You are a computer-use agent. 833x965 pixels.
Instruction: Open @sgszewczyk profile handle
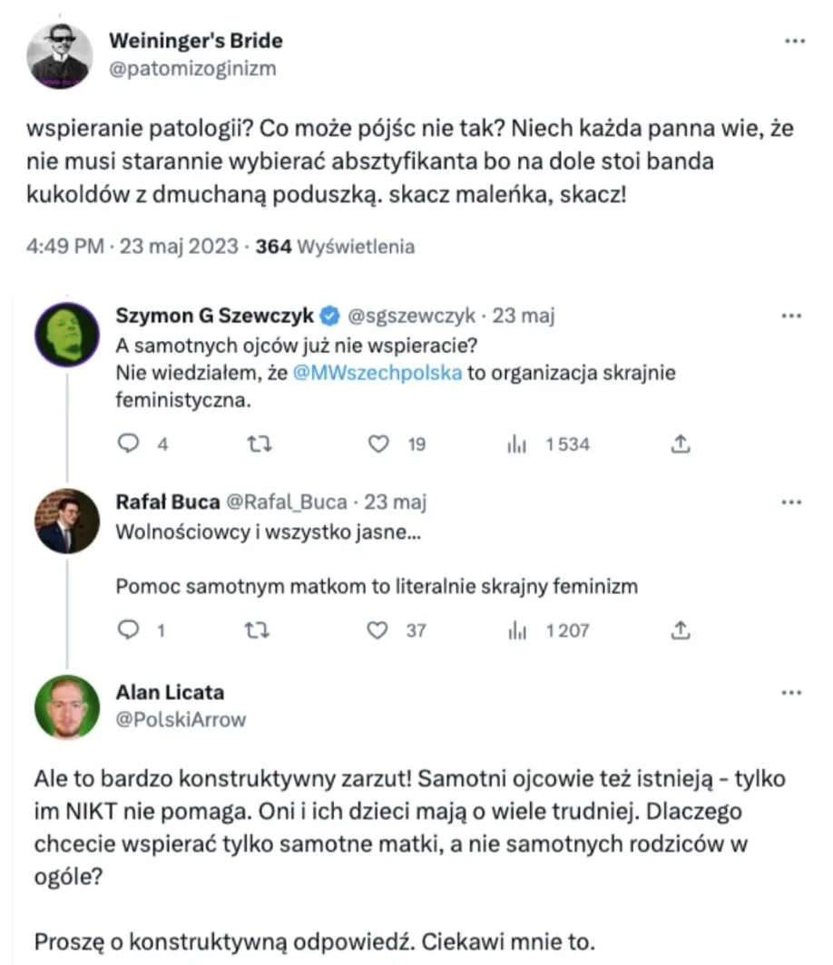(411, 316)
